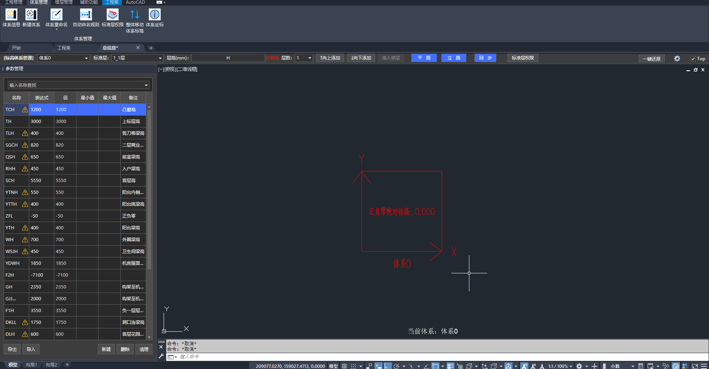
Task: Toggle grid display in status bar
Action: pos(344,366)
